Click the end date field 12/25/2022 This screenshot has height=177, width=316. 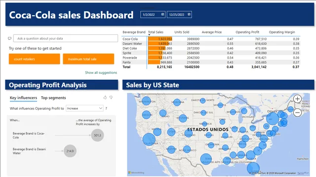click(179, 14)
